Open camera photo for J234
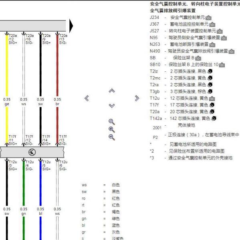Screen dimensions: 240x240 (x=208, y=18)
